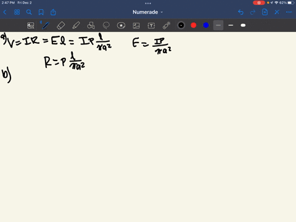Open the share and export menu
The height and width of the screenshot is (222, 296).
point(53,12)
